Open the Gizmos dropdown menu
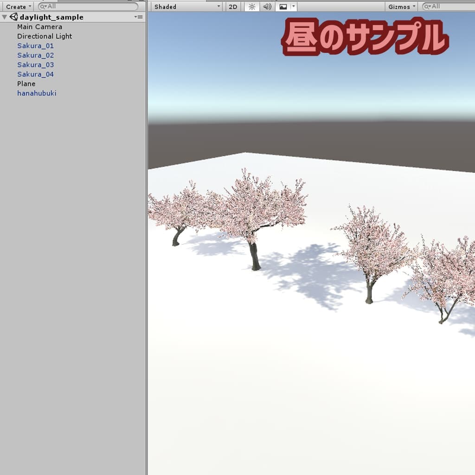Viewport: 475px width, 475px height. [x=401, y=7]
